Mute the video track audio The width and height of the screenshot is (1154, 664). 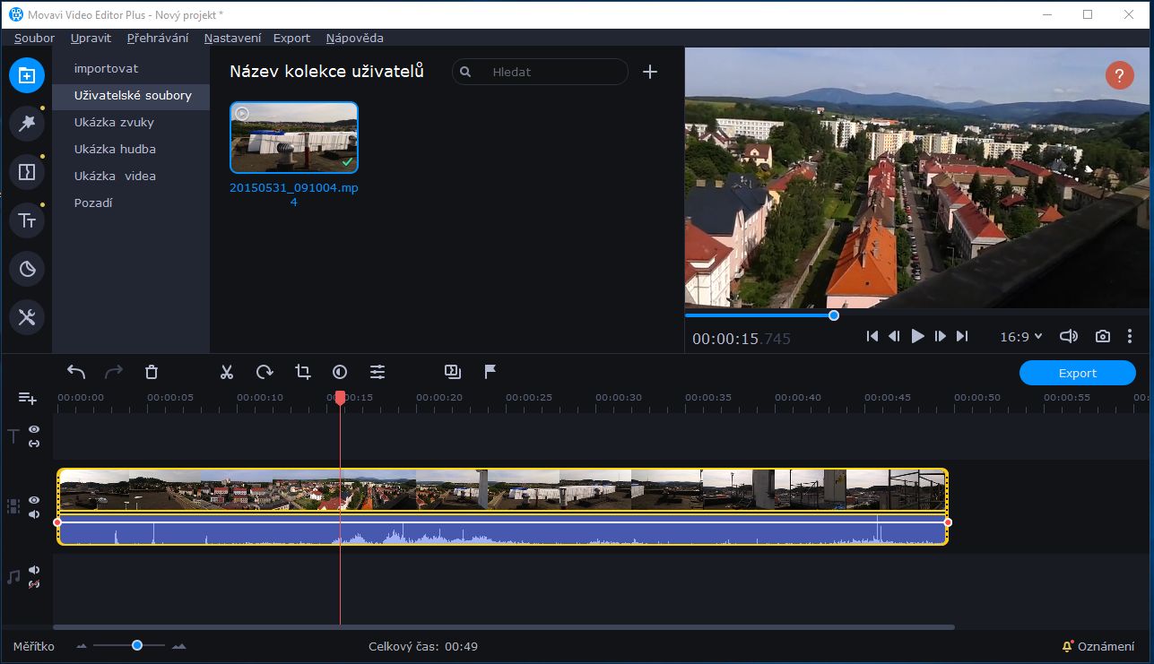(33, 513)
